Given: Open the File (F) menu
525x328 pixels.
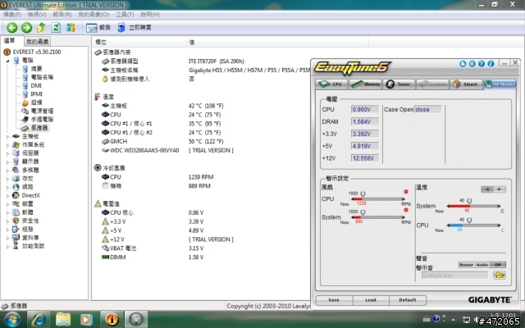Looking at the screenshot, I should tap(12, 15).
